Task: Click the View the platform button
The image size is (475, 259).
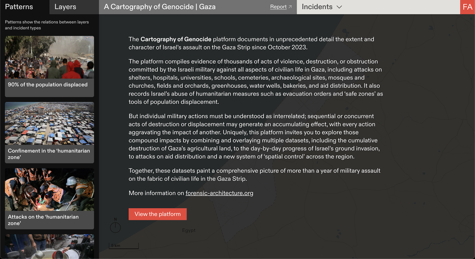Action: 158,214
